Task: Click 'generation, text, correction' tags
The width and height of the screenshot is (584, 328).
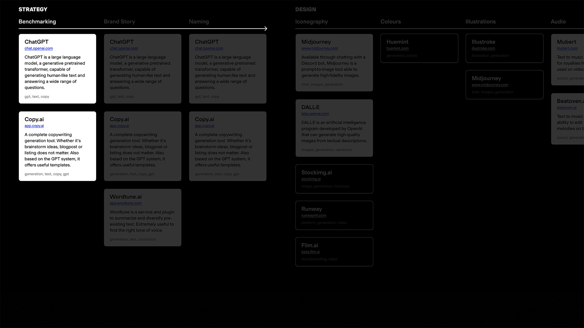Action: (133, 239)
